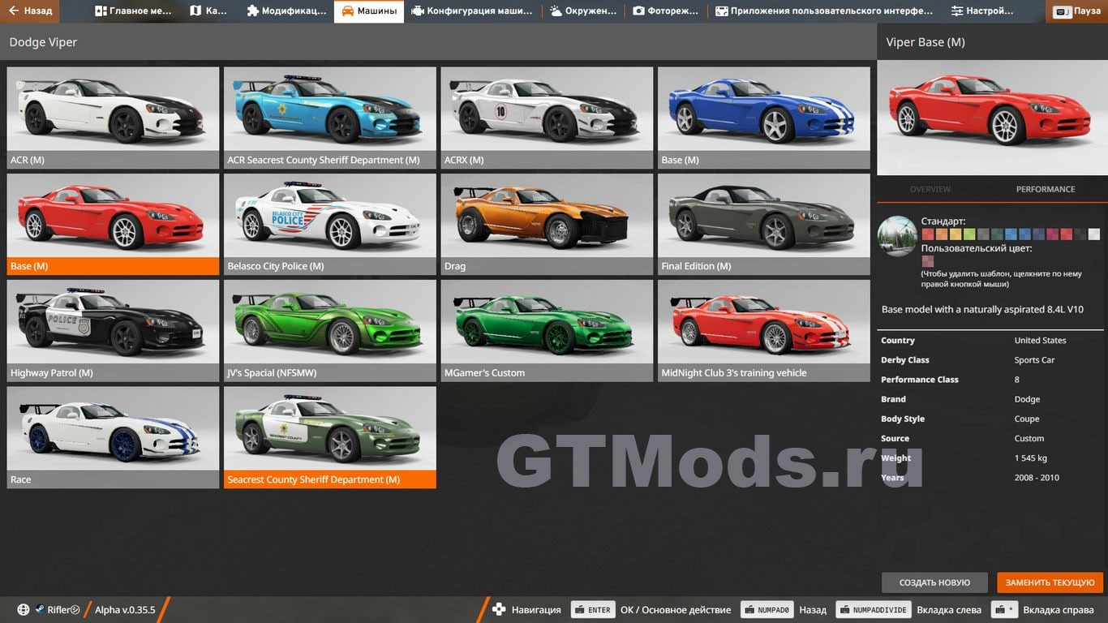This screenshot has width=1108, height=623.
Task: Open Приложения пользовательского интерфейса tab
Action: [824, 11]
